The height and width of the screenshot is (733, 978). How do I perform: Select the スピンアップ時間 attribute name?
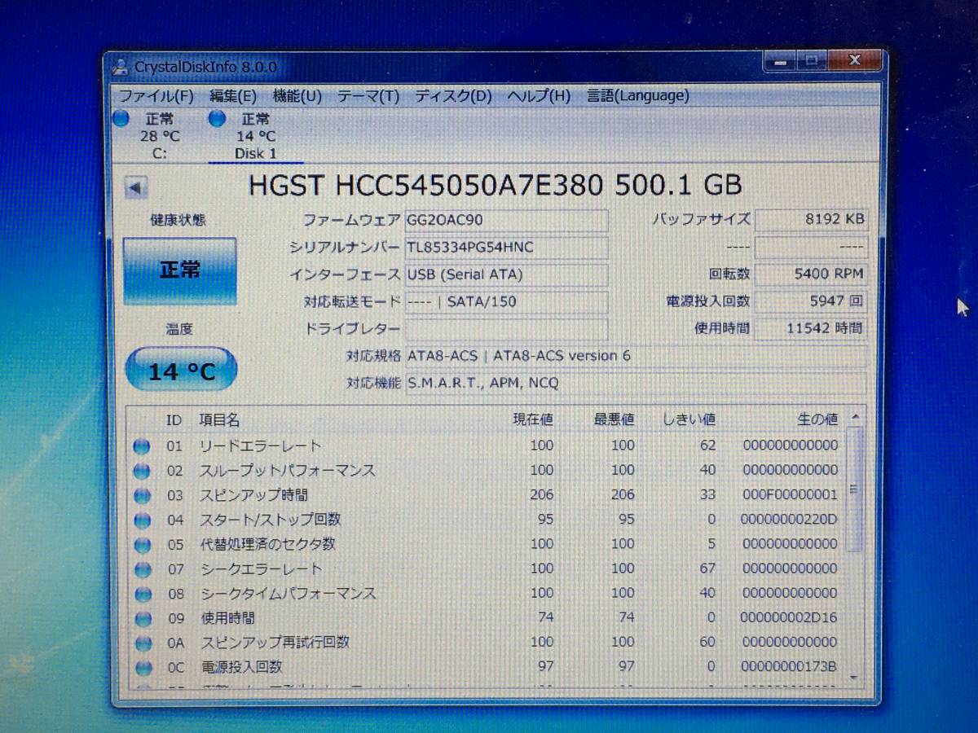click(254, 495)
